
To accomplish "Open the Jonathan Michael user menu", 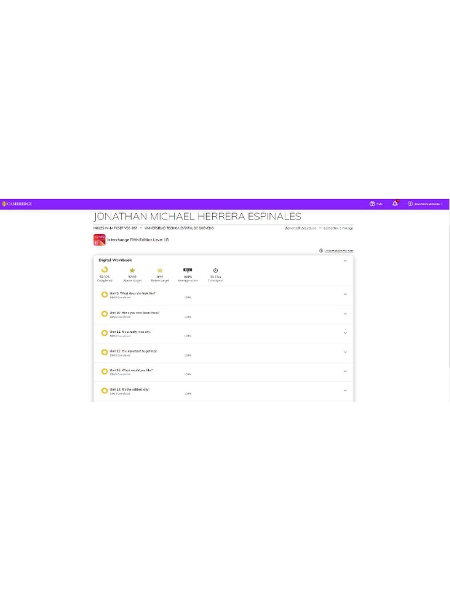I will coord(425,204).
